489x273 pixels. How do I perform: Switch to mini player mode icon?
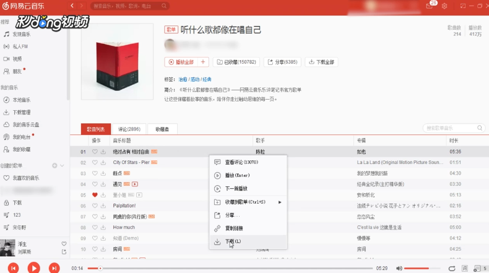coord(463,6)
